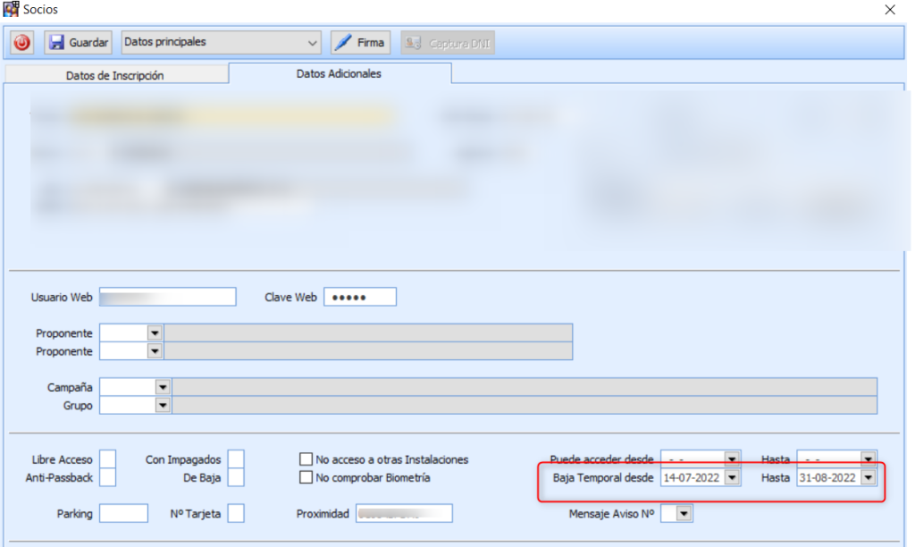Click the Clave Web password field
915x547 pixels.
pyautogui.click(x=359, y=297)
